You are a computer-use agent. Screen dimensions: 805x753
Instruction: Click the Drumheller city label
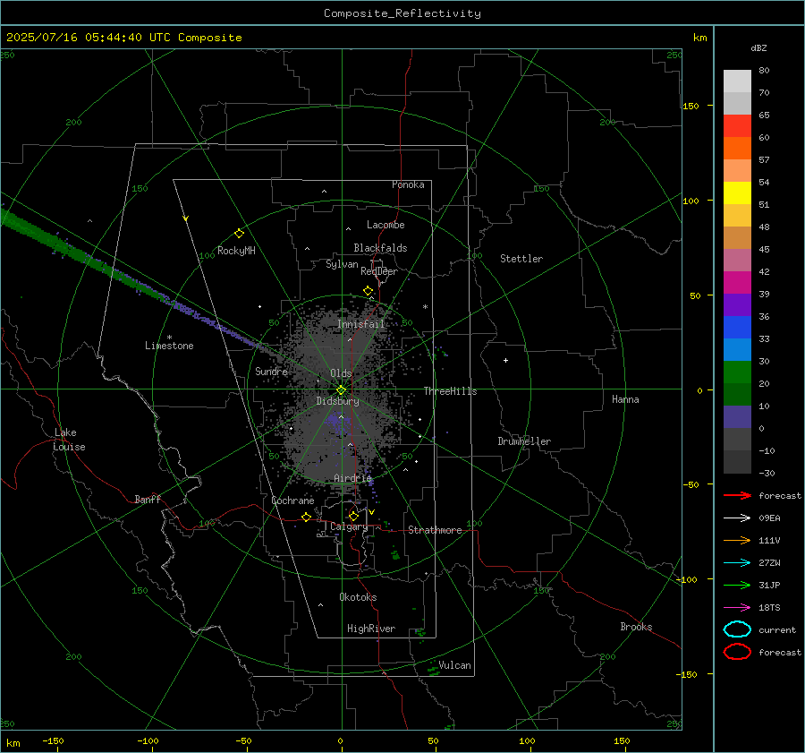pos(524,441)
